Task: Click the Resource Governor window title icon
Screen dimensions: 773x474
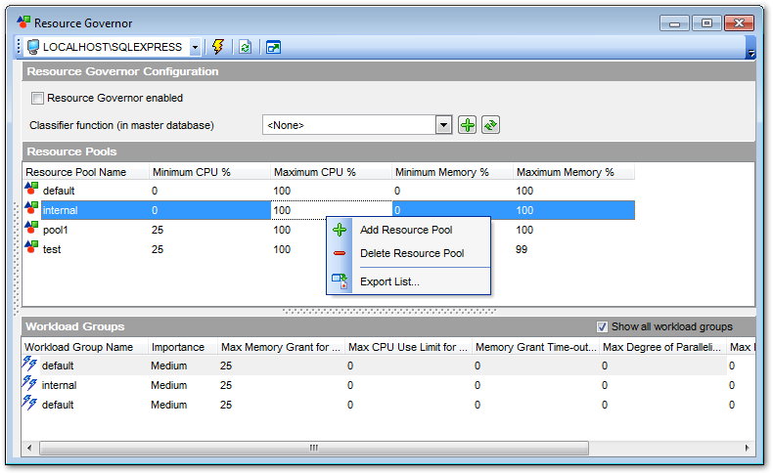Action: [23, 22]
